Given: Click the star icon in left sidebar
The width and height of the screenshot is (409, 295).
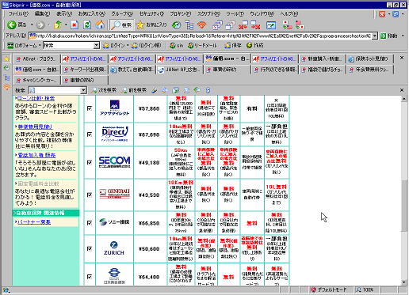Looking at the screenshot, I should click(7, 59).
